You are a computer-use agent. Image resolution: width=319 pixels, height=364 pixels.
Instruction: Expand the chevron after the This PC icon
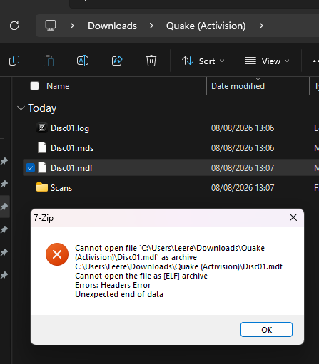point(72,26)
